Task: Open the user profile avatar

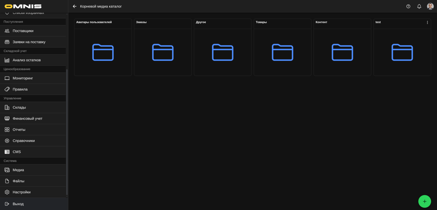Action: click(x=430, y=6)
